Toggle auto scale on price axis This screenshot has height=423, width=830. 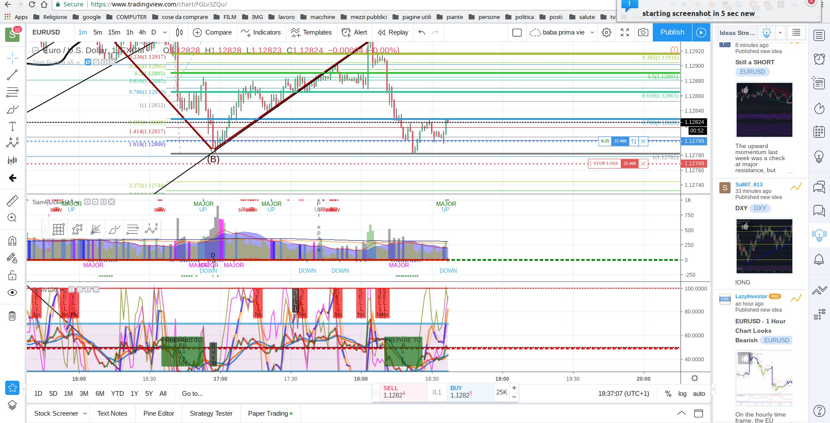coord(699,394)
